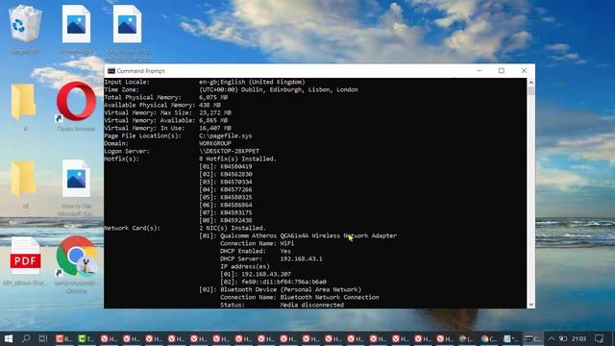This screenshot has height=346, width=615.
Task: Click the IP address 192.168.43.207 line
Action: point(256,274)
